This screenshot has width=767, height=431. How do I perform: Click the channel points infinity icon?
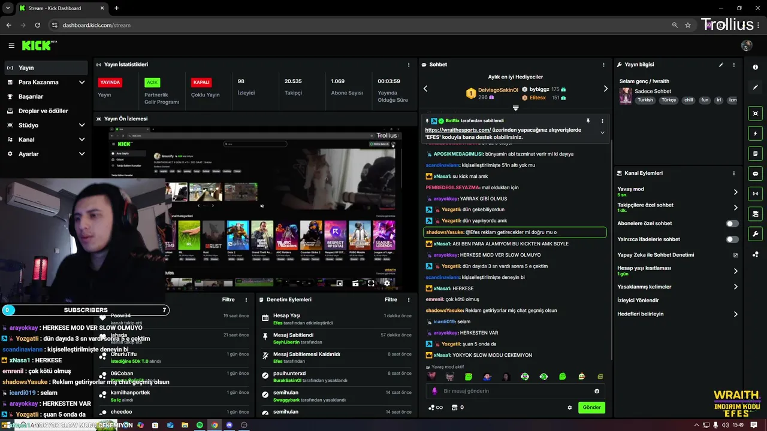[436, 408]
